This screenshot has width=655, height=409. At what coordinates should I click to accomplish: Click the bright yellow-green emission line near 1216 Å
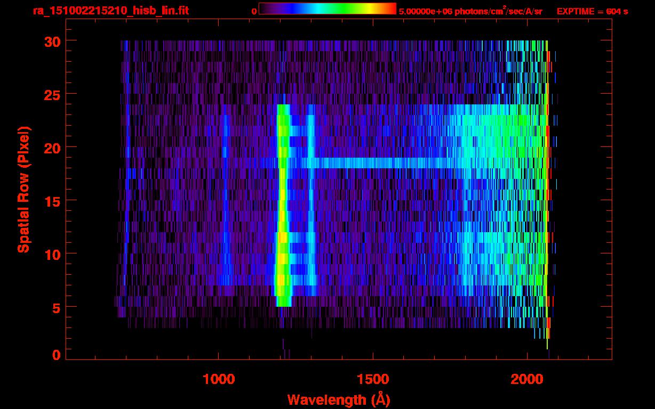point(283,205)
